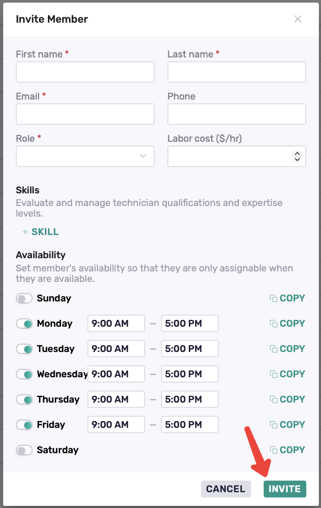Click the Labor cost input field

(x=237, y=156)
